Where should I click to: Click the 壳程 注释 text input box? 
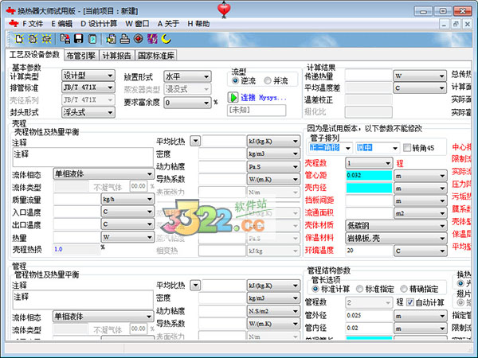point(81,156)
